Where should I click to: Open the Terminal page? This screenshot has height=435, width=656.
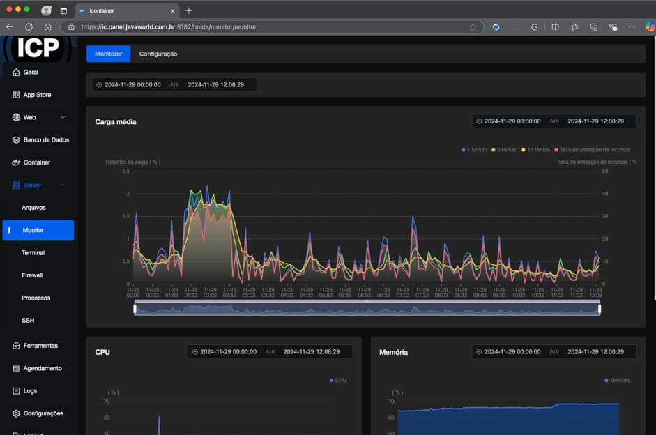(x=34, y=252)
